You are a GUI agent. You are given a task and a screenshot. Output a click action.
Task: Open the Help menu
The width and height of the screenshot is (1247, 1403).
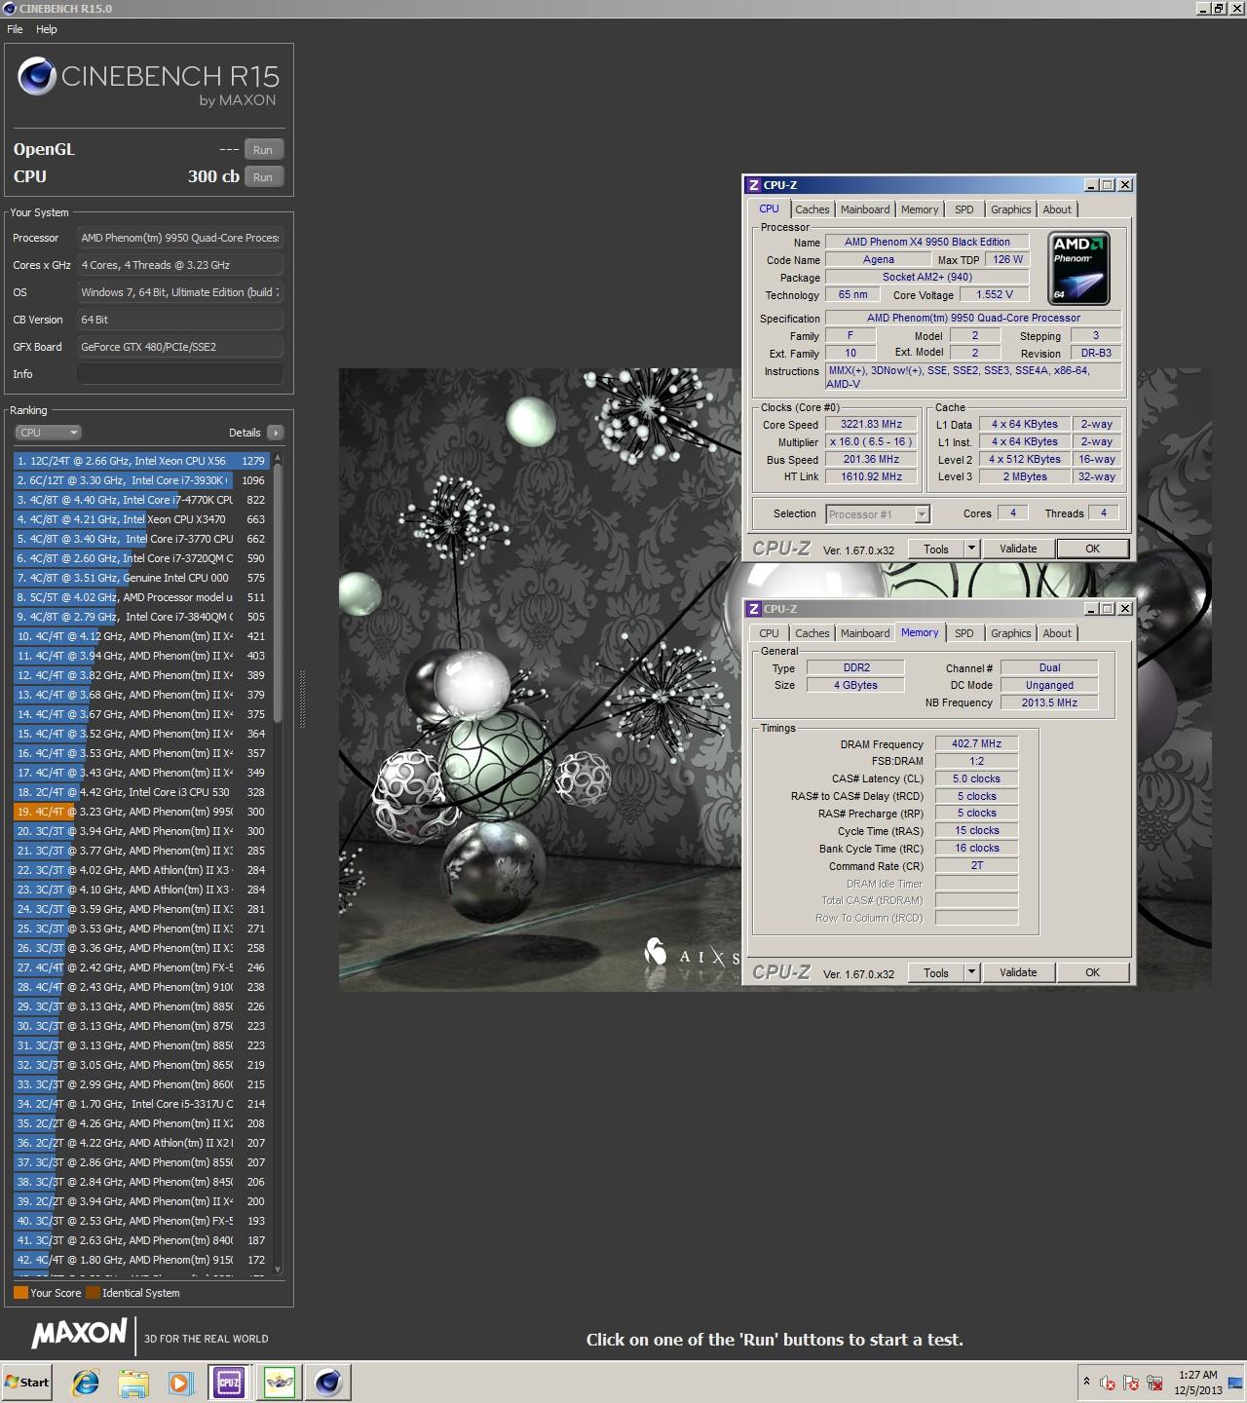[x=47, y=29]
